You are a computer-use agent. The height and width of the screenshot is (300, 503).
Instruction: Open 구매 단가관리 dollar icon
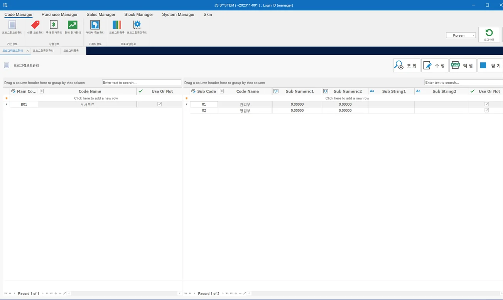[x=54, y=27]
